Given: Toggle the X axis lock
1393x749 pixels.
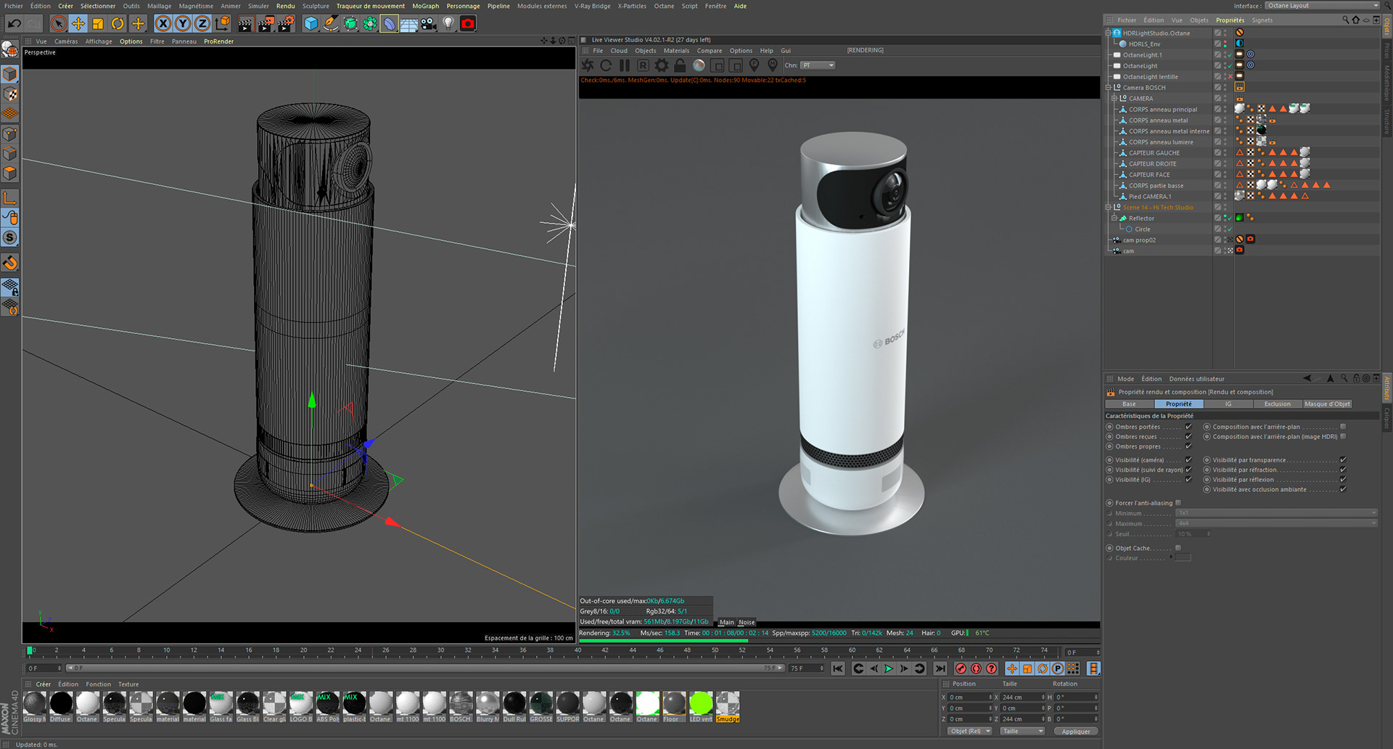Looking at the screenshot, I should click(x=163, y=24).
